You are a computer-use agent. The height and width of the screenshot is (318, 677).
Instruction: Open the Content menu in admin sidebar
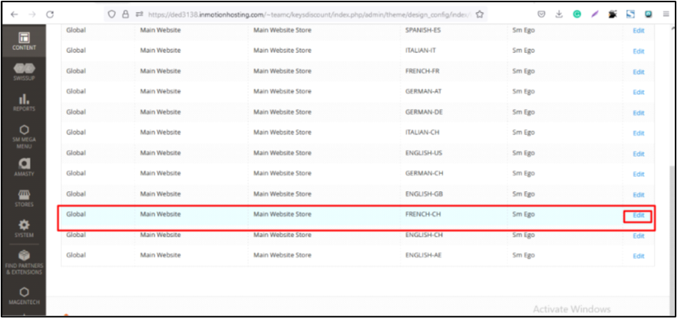tap(24, 41)
